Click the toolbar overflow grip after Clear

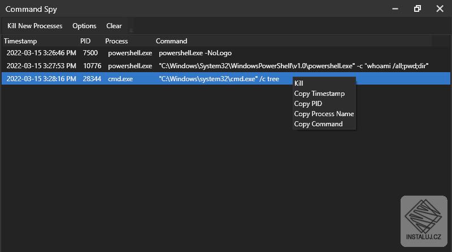(x=131, y=30)
